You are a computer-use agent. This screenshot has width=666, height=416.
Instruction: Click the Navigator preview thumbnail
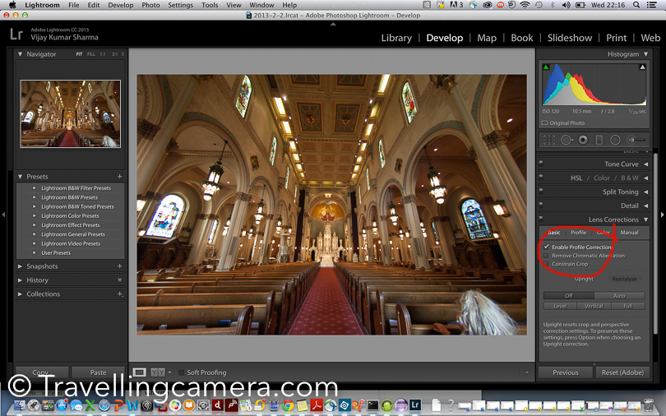point(71,113)
